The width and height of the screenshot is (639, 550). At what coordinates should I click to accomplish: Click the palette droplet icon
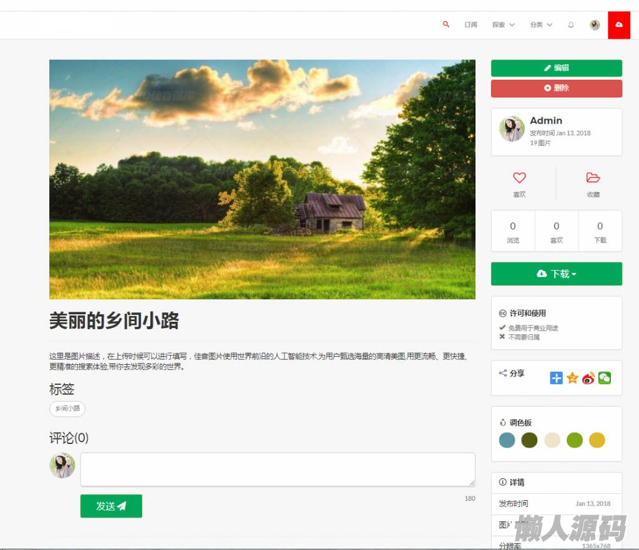point(503,423)
